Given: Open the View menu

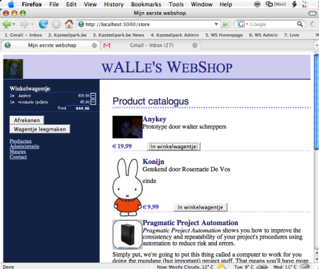Looking at the screenshot, I should [x=90, y=4].
